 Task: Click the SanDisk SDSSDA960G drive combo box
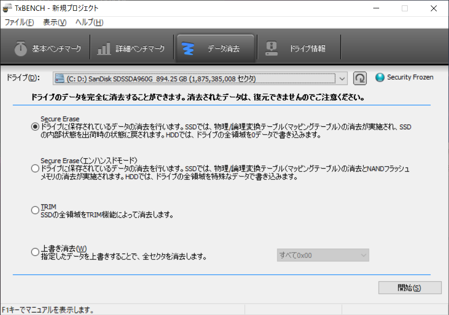click(x=200, y=79)
